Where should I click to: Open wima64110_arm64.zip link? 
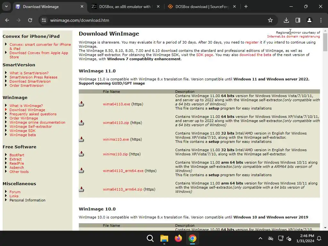pyautogui.click(x=122, y=189)
